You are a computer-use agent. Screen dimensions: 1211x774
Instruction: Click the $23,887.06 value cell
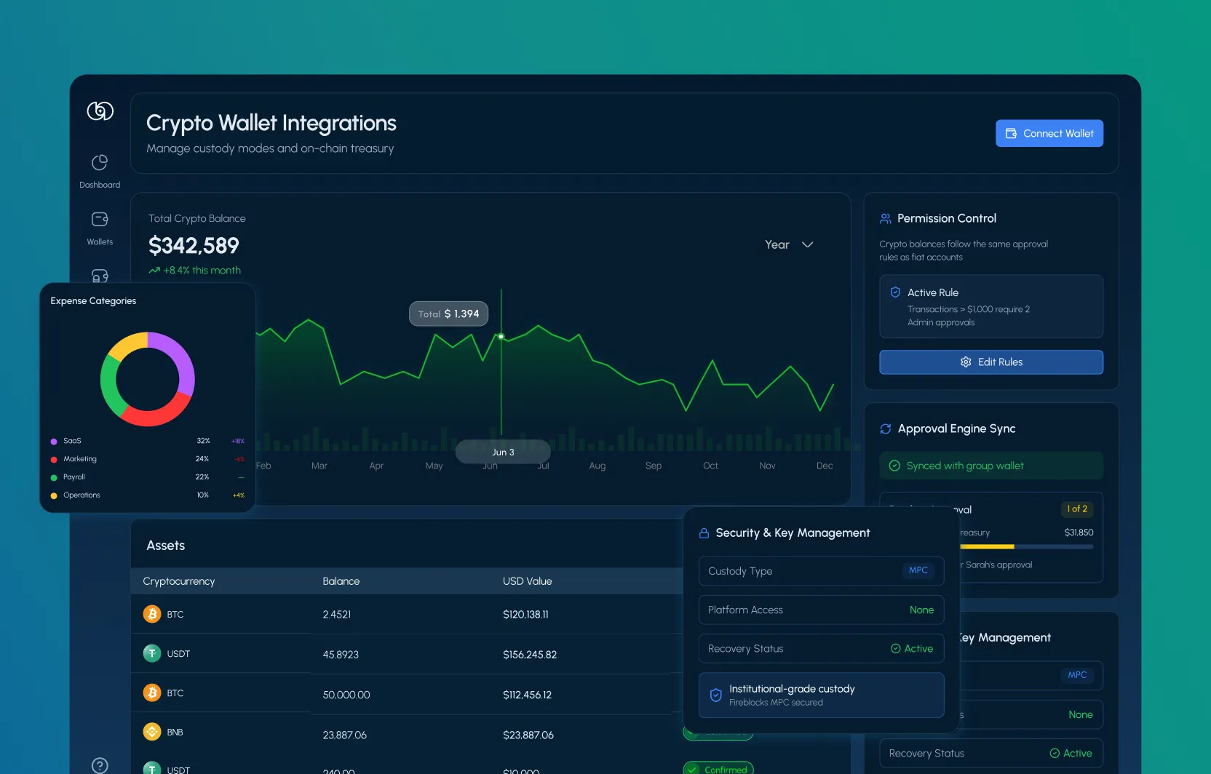pyautogui.click(x=528, y=735)
